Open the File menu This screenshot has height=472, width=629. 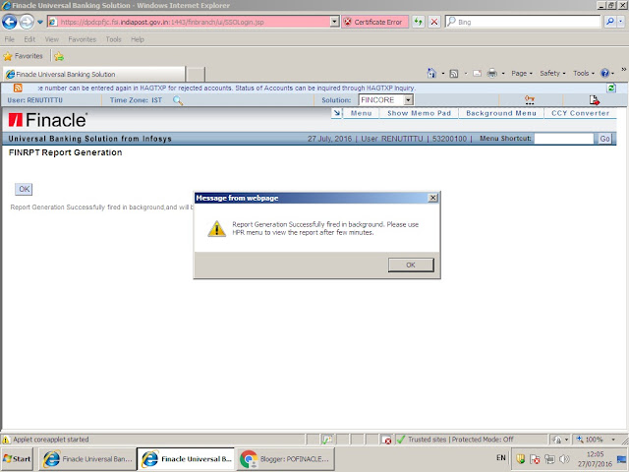[x=9, y=39]
